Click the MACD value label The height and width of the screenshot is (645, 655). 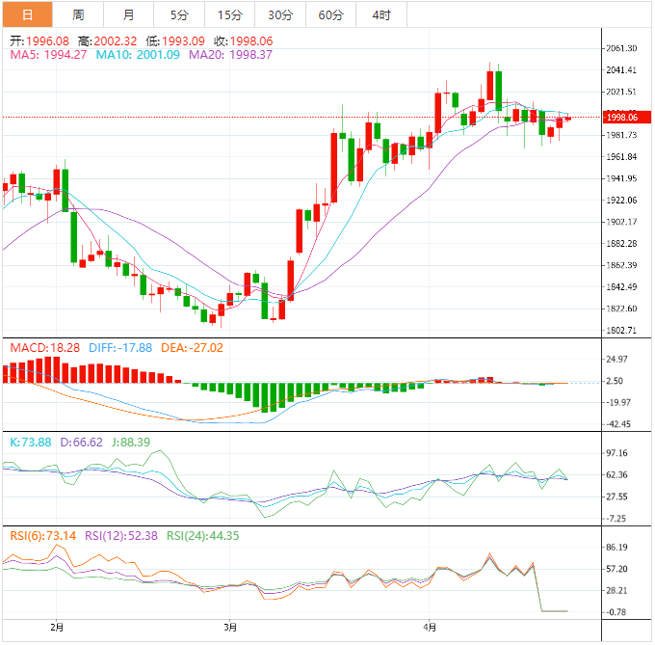[44, 347]
